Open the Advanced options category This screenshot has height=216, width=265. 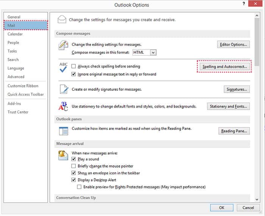26,77
